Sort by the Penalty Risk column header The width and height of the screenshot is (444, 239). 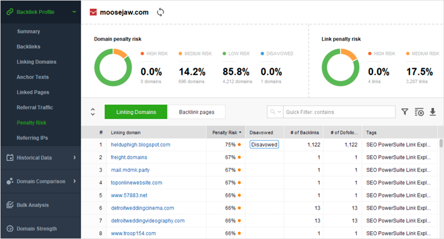(225, 133)
